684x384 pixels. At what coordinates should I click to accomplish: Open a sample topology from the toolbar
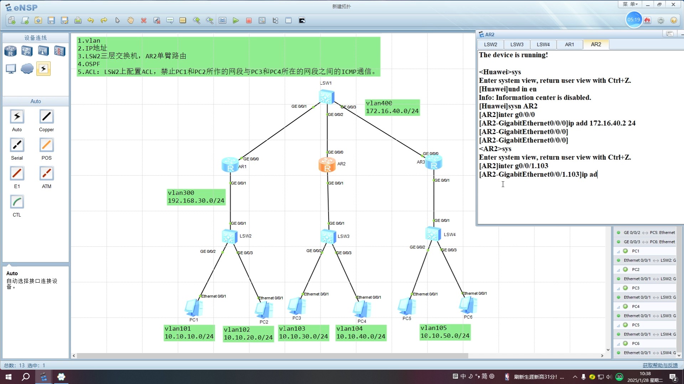tap(25, 20)
